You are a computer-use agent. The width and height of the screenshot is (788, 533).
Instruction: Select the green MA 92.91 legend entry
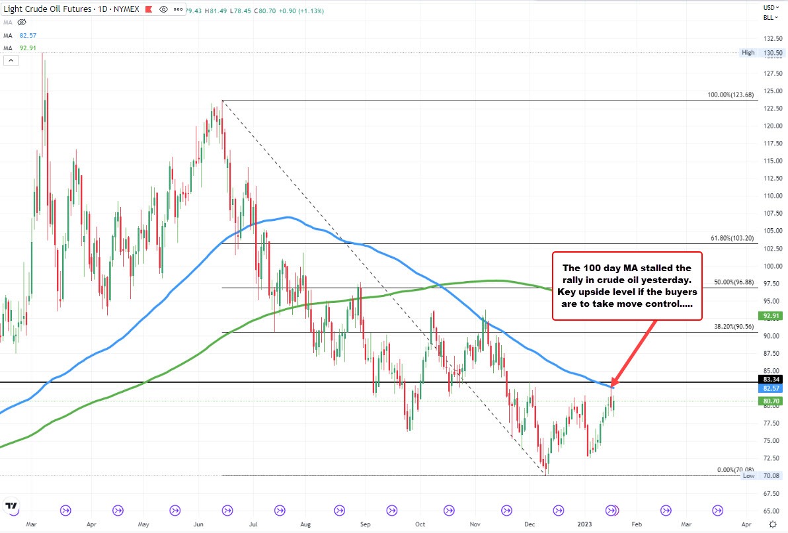coord(20,48)
